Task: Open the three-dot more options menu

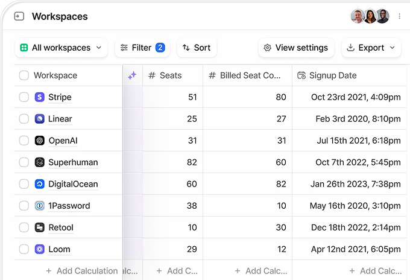Action: [399, 16]
